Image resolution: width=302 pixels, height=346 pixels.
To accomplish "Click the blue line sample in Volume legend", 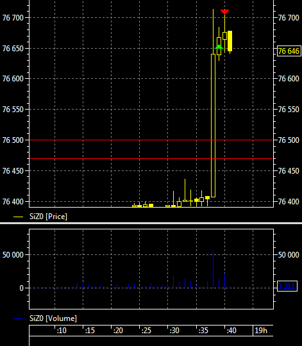I will pos(19,318).
